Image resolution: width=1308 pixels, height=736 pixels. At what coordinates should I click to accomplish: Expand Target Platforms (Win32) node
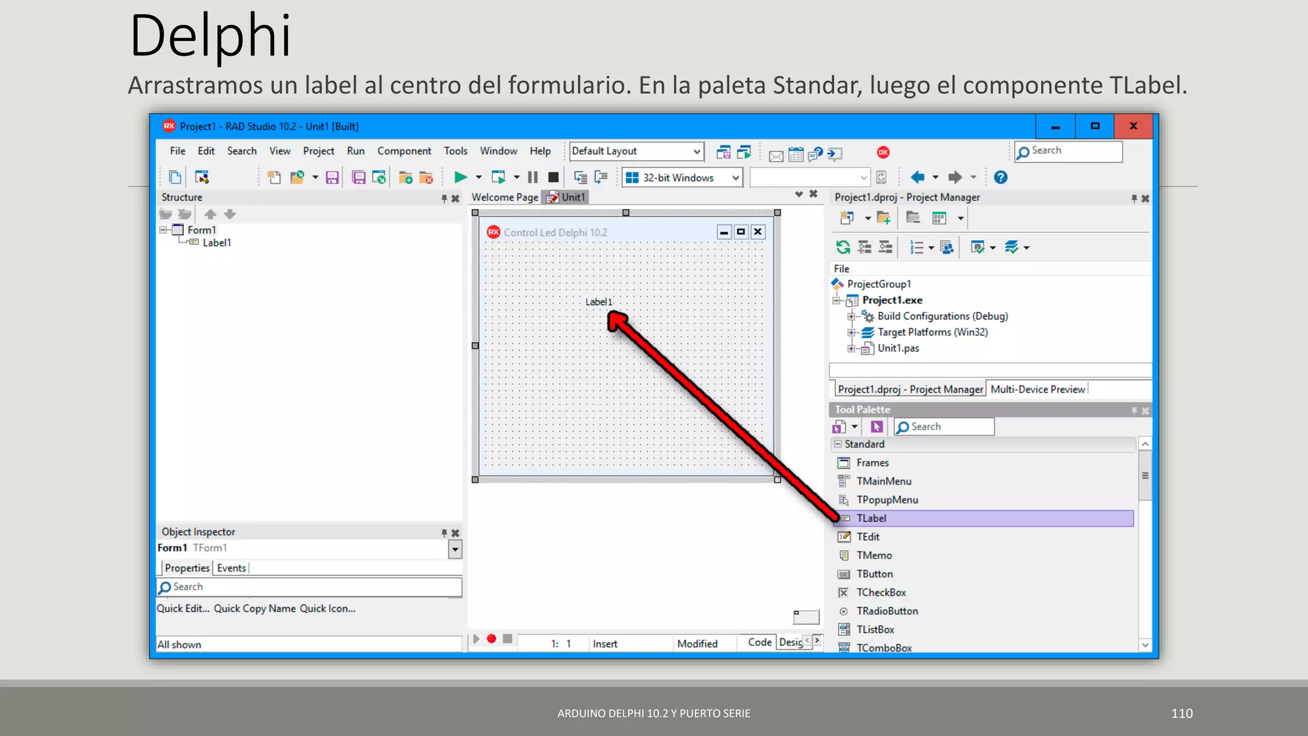click(851, 332)
